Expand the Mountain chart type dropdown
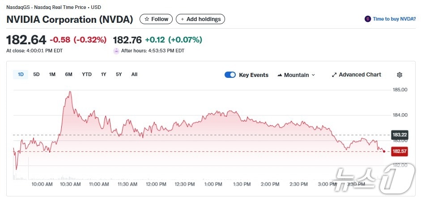The height and width of the screenshot is (200, 421). [313, 75]
